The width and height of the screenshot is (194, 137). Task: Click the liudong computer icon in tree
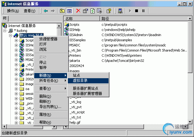tap(11, 31)
